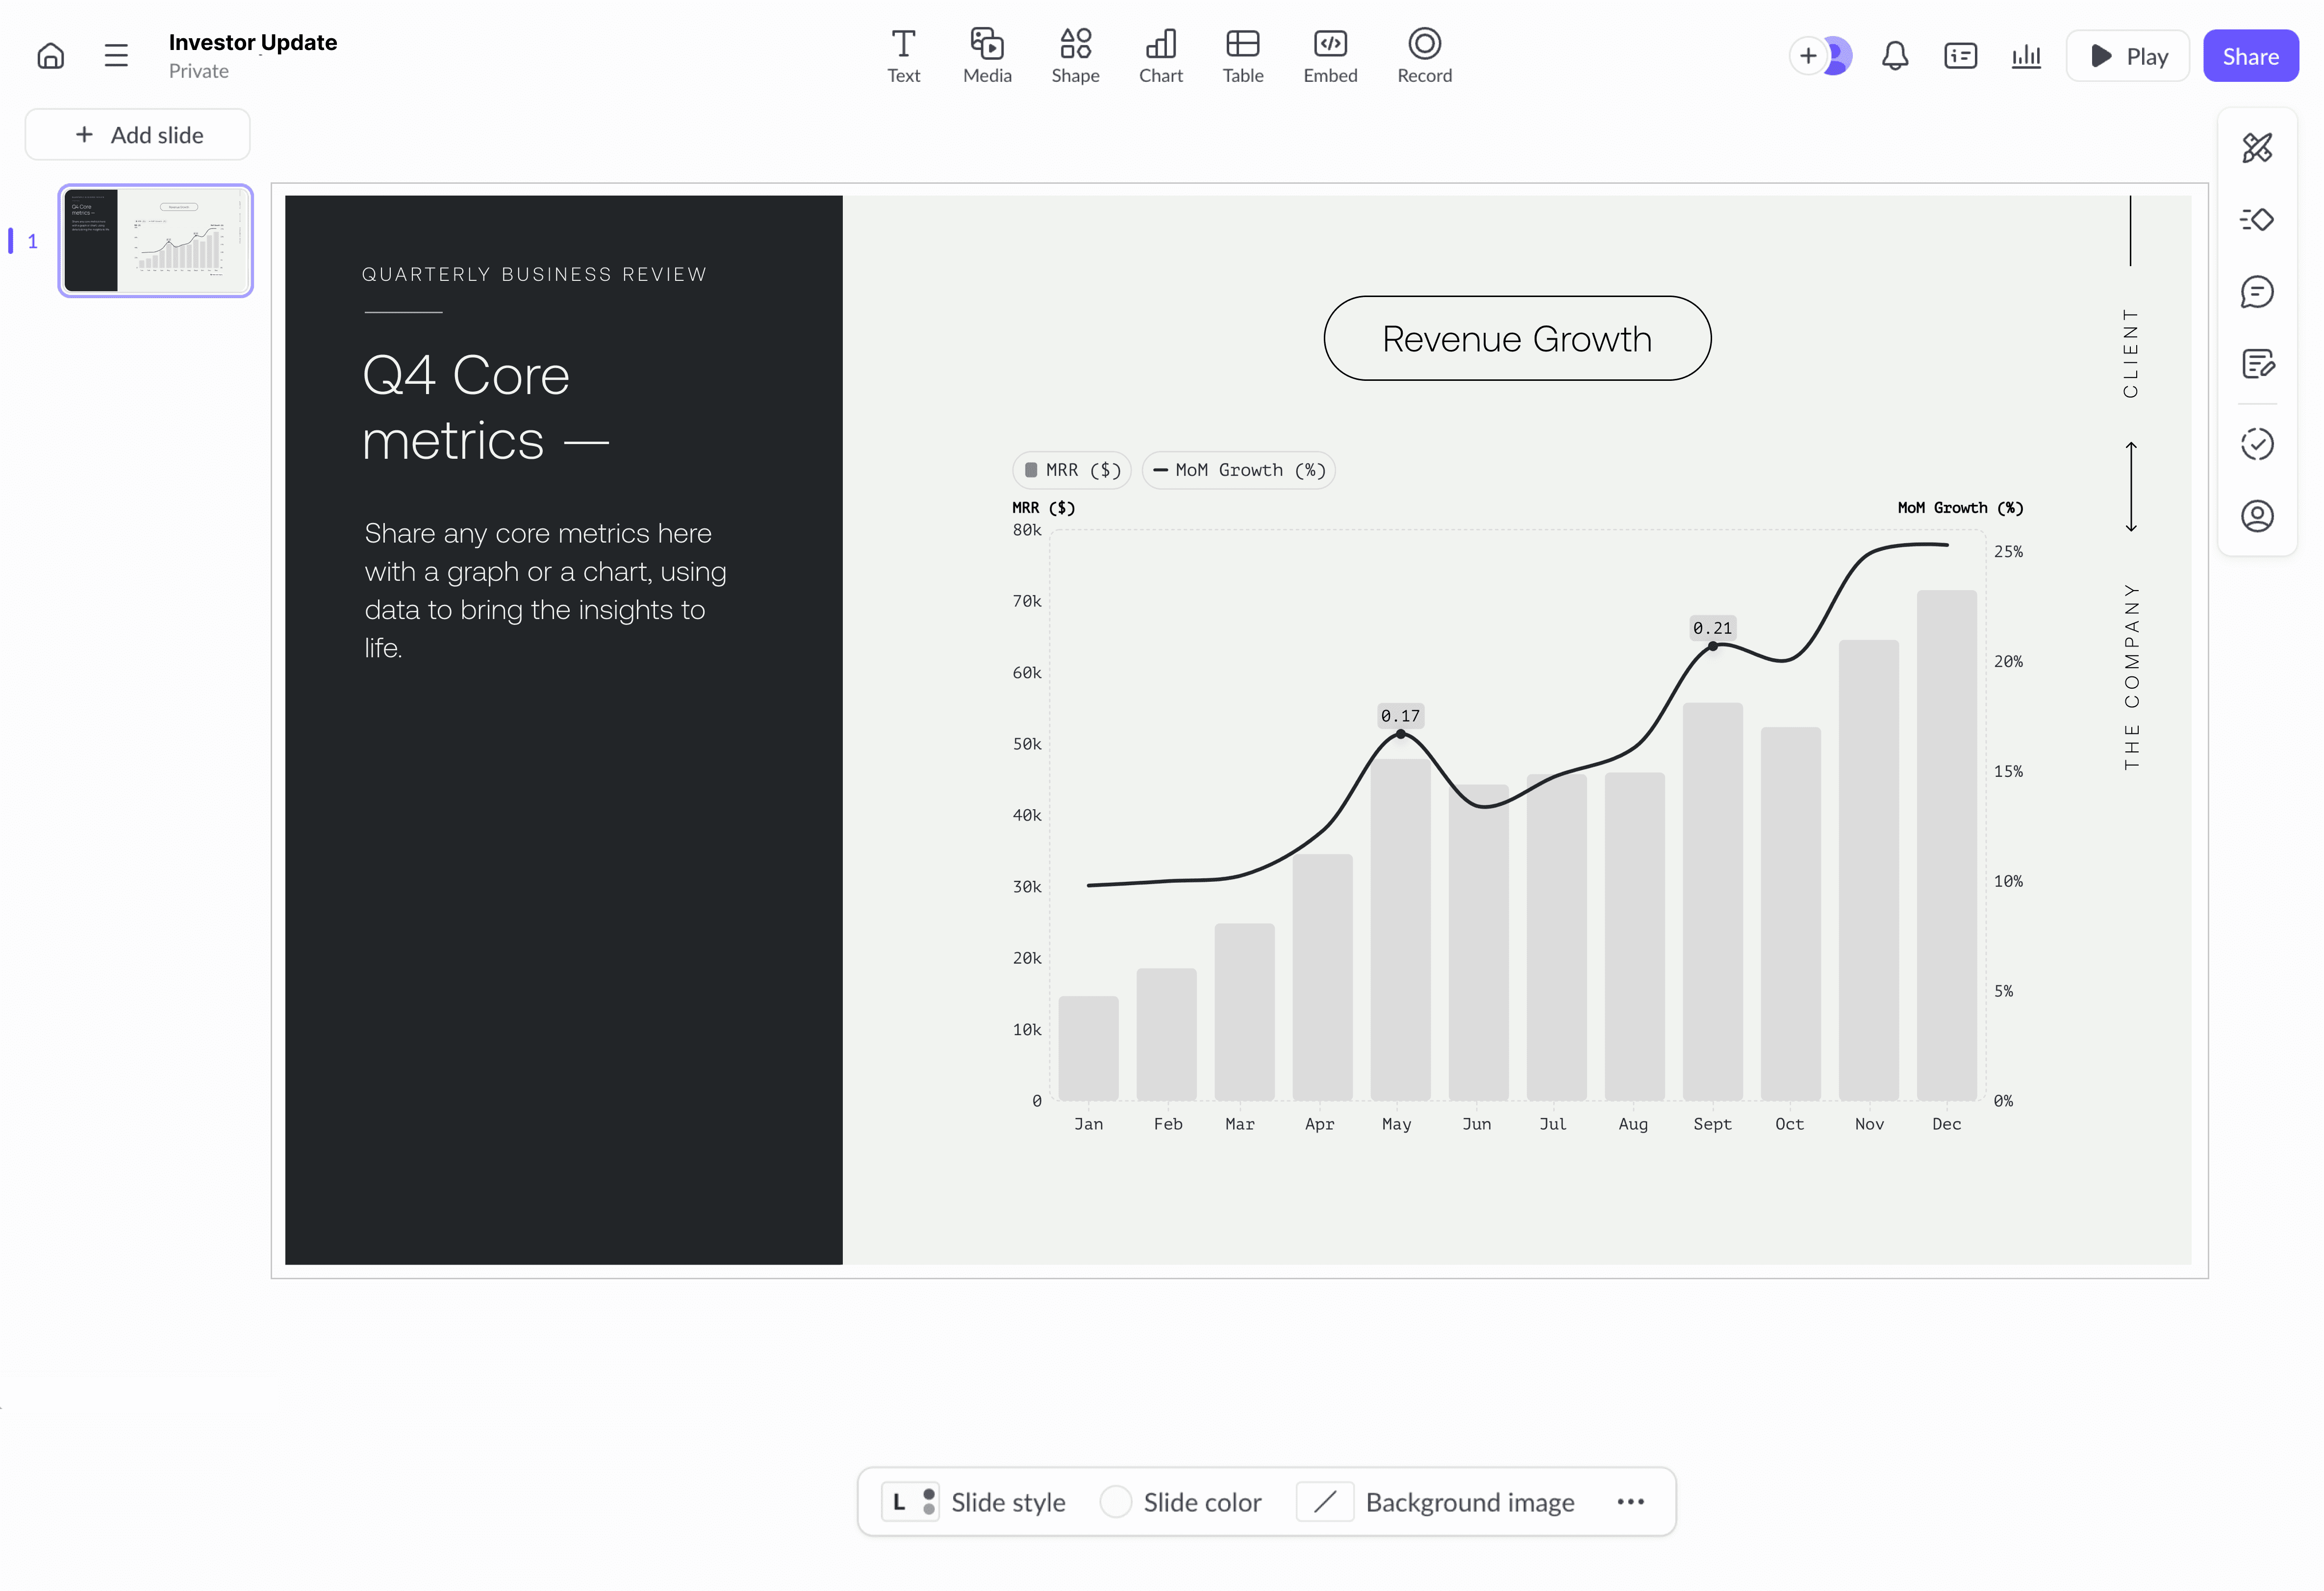Screen dimensions: 2324x1591
Task: Choose a Slide color swatch
Action: click(1116, 1501)
